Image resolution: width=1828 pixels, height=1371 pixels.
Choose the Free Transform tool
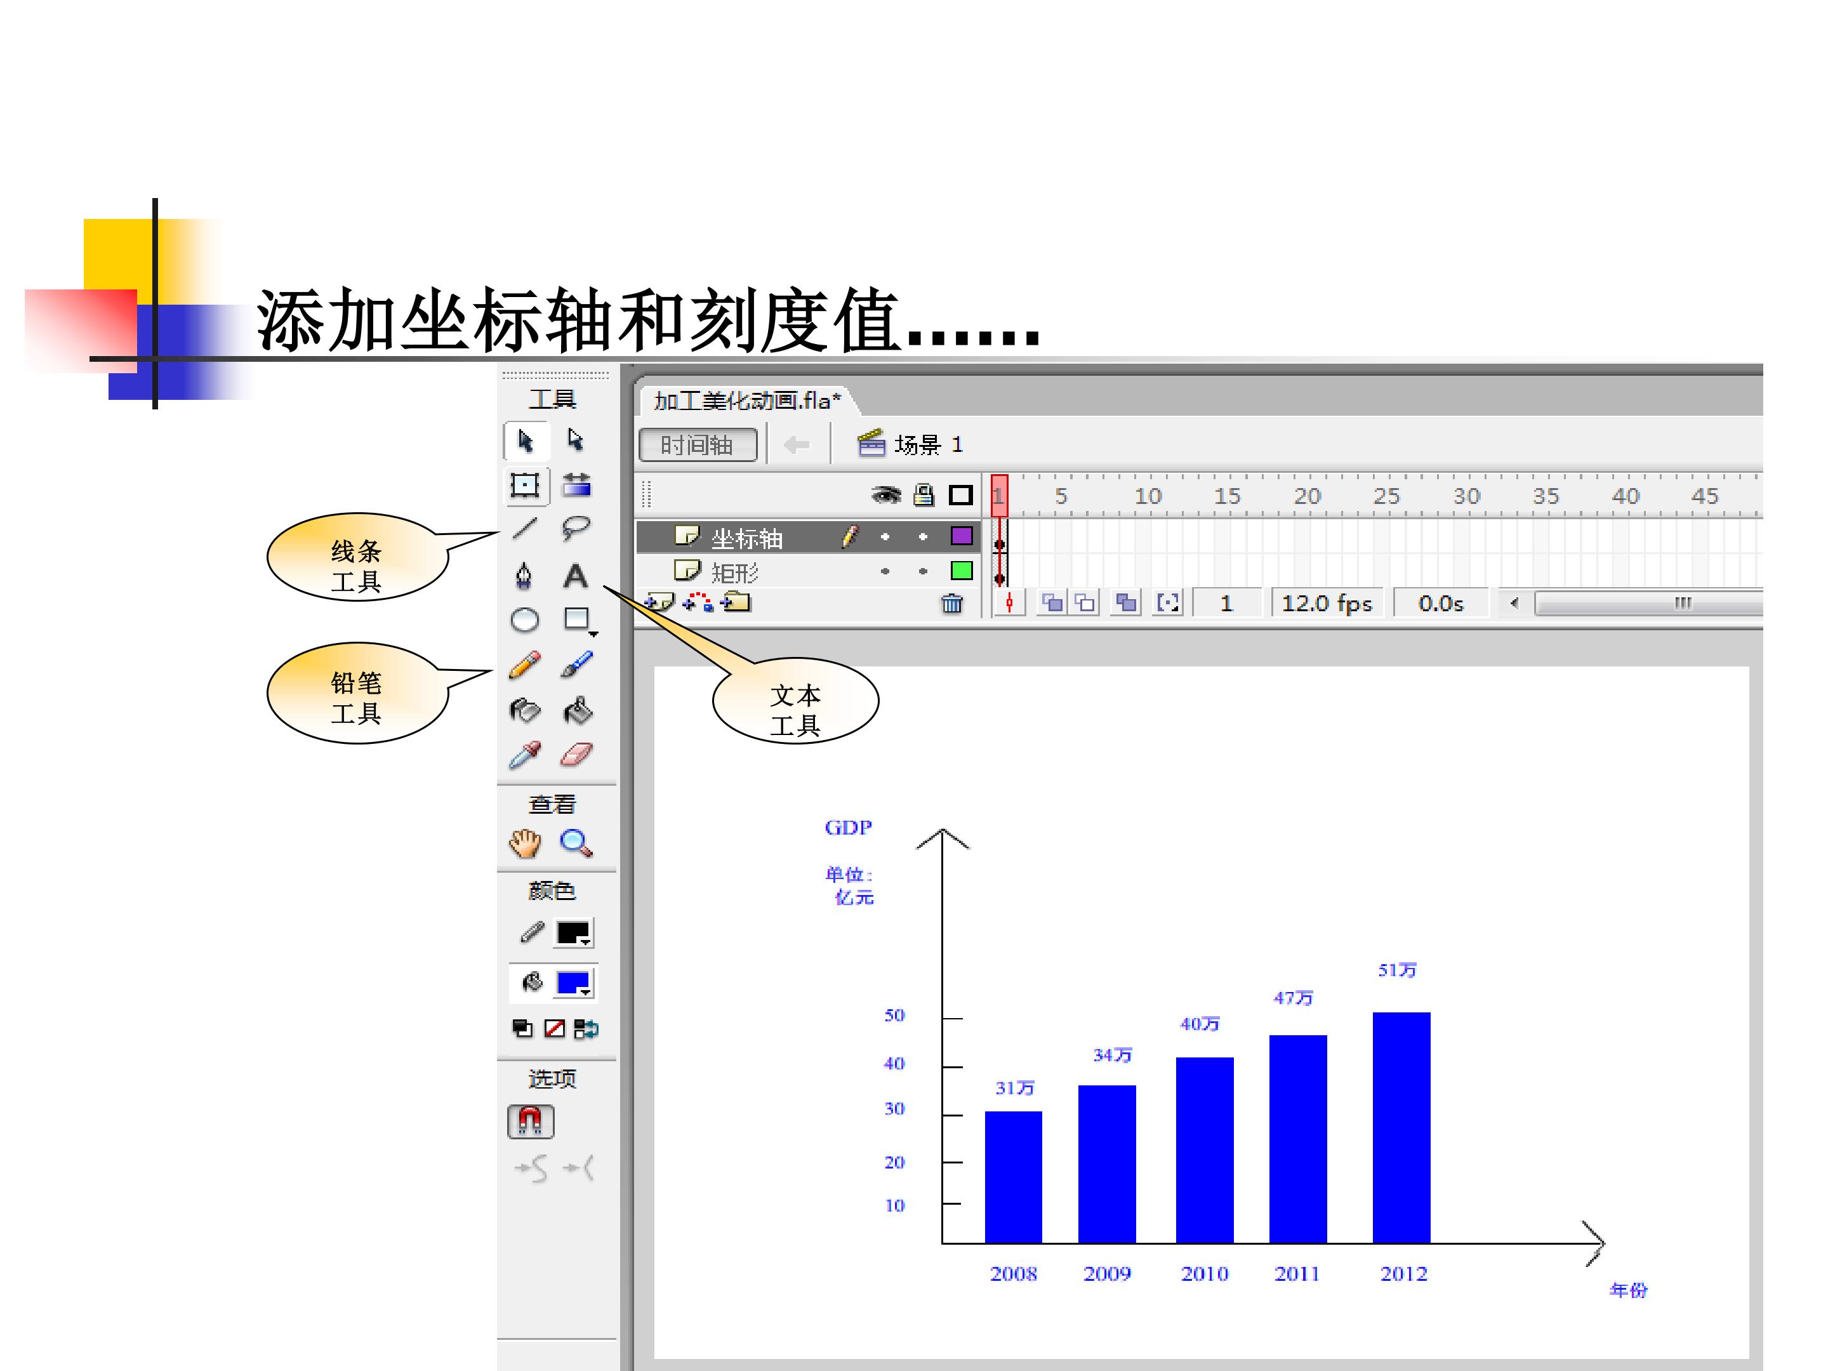526,485
